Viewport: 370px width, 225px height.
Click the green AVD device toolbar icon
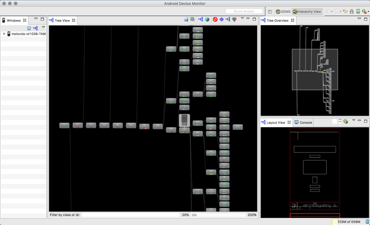coord(358,11)
